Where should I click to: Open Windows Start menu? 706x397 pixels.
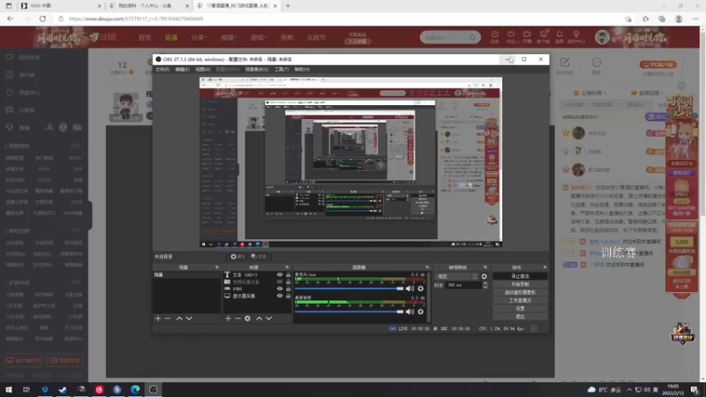9,389
